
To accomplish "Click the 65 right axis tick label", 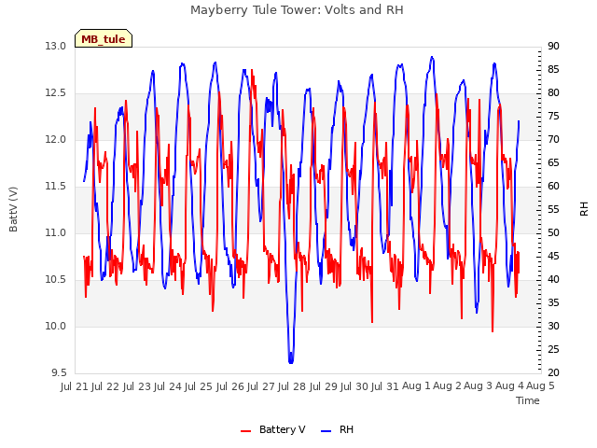I will [x=553, y=163].
